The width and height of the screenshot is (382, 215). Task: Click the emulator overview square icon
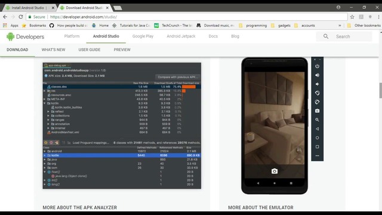(x=317, y=147)
